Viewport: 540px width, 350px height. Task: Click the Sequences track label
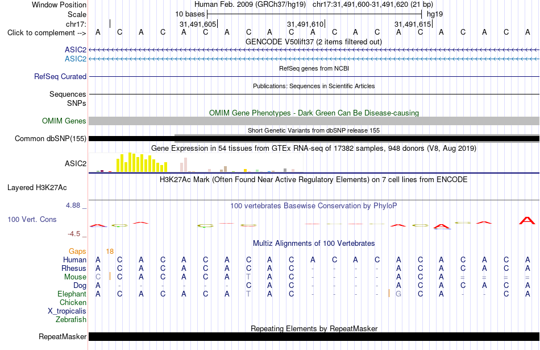68,94
